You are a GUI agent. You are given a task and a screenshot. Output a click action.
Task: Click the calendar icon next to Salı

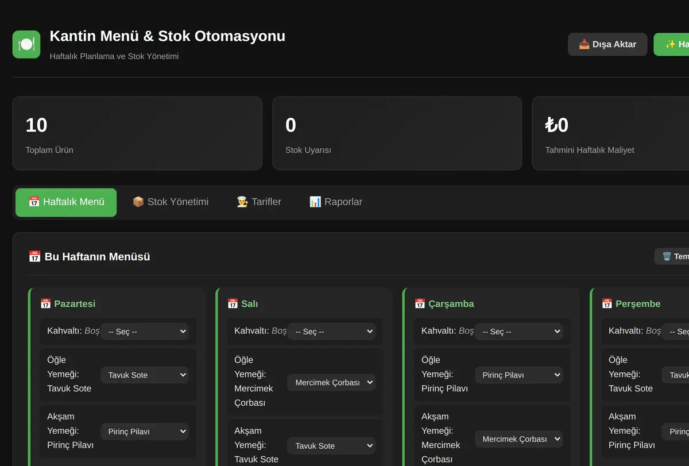click(233, 303)
